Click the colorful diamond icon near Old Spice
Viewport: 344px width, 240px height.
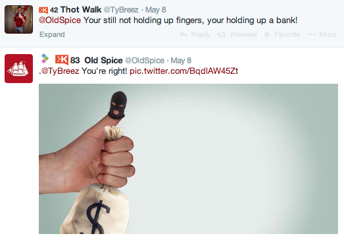coord(45,58)
